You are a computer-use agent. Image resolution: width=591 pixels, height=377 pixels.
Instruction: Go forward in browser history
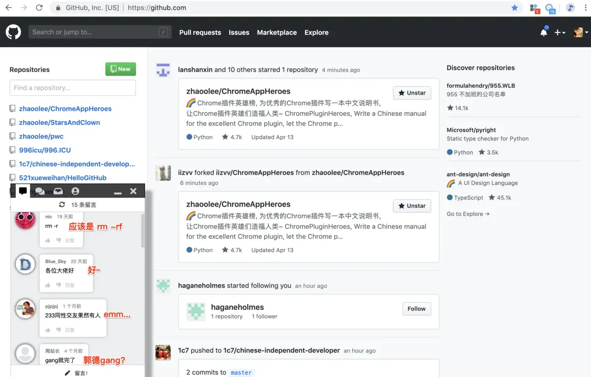click(24, 8)
